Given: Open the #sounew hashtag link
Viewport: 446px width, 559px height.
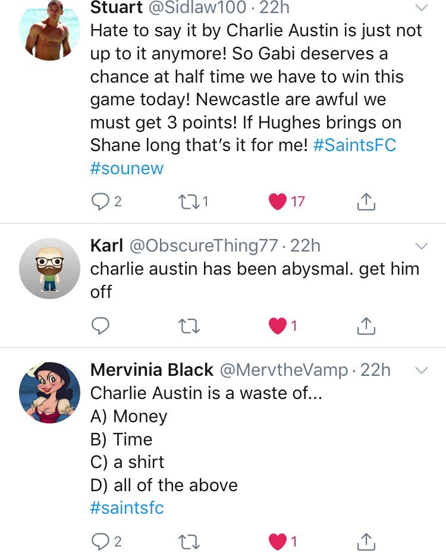Looking at the screenshot, I should pos(127,168).
